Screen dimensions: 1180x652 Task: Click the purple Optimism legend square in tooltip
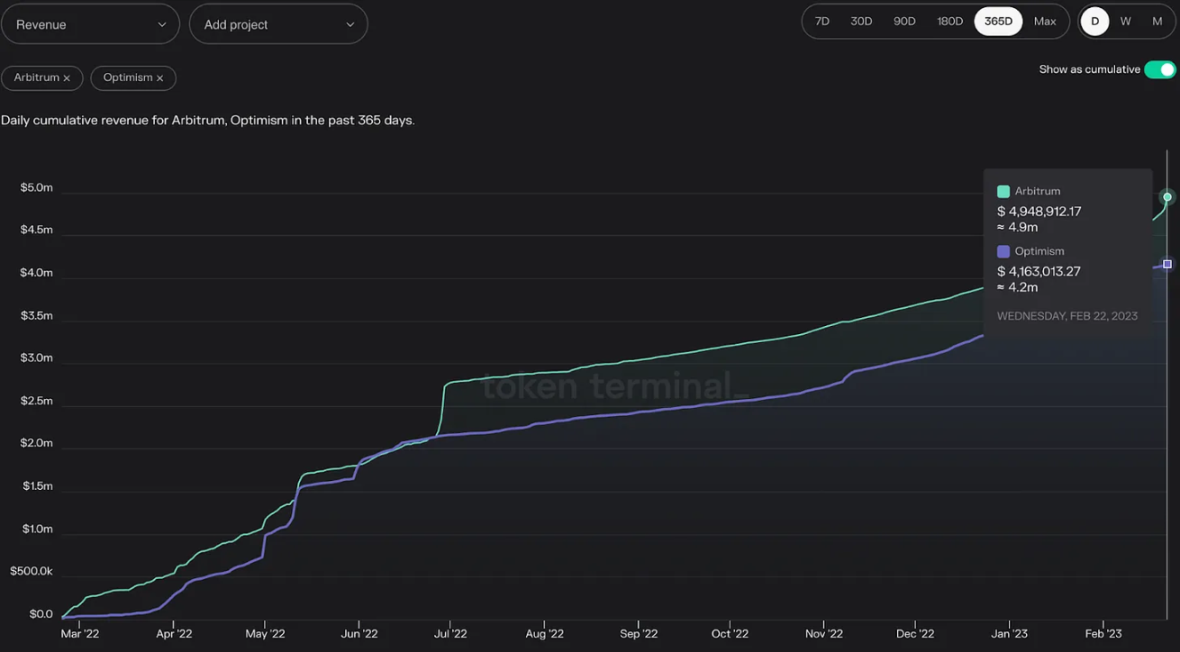[x=1003, y=250]
